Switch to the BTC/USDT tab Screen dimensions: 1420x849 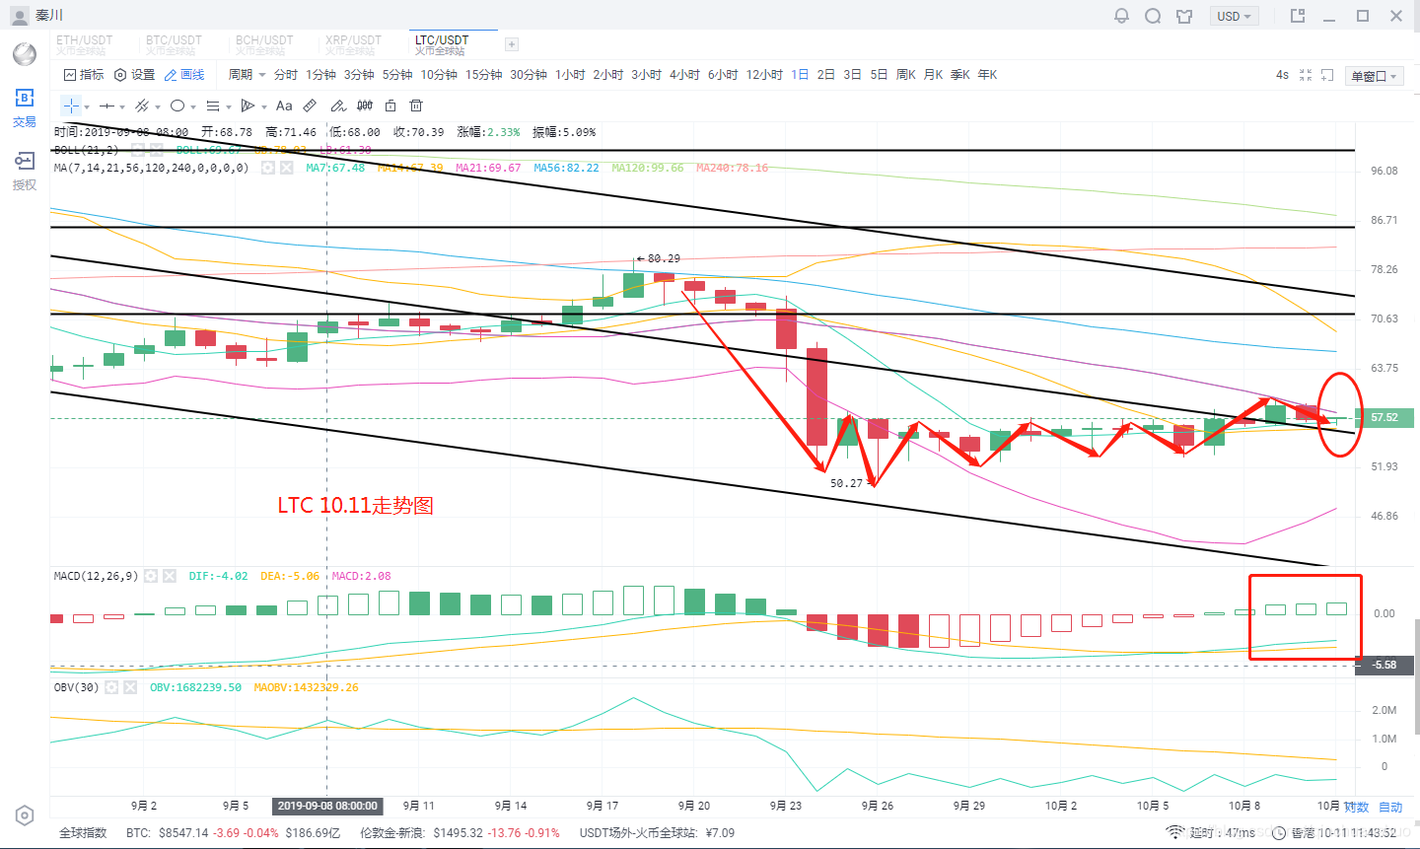pos(174,44)
